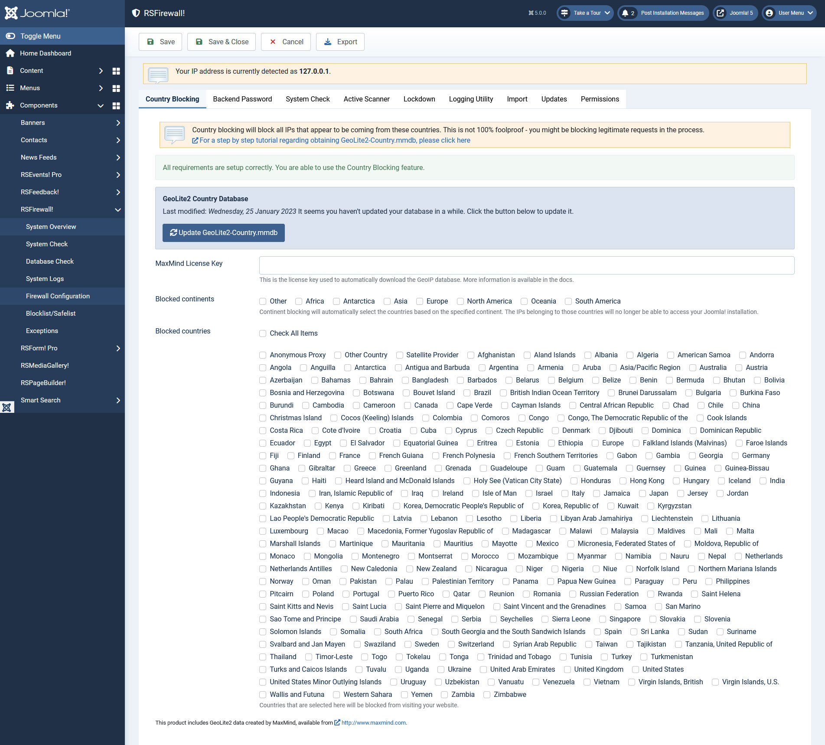Expand the RSEvents! Pro submenu

118,175
